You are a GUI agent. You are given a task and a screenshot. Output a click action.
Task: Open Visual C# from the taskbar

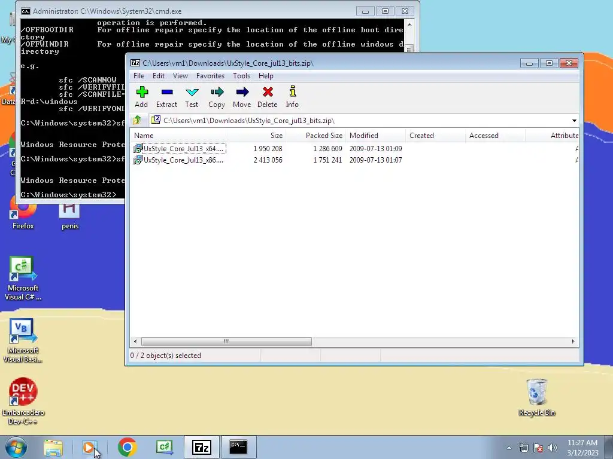tap(164, 447)
